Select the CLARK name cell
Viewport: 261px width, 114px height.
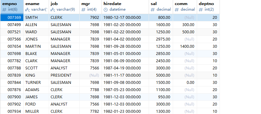36,61
